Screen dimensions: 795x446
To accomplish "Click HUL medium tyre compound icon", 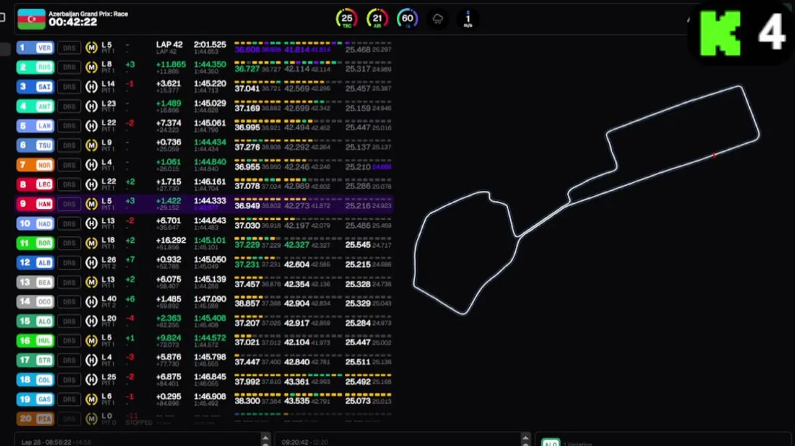I will [x=92, y=340].
